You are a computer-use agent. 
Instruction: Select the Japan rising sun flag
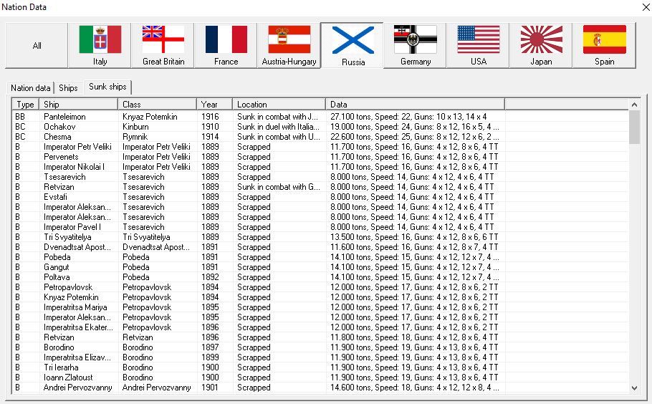(x=542, y=45)
